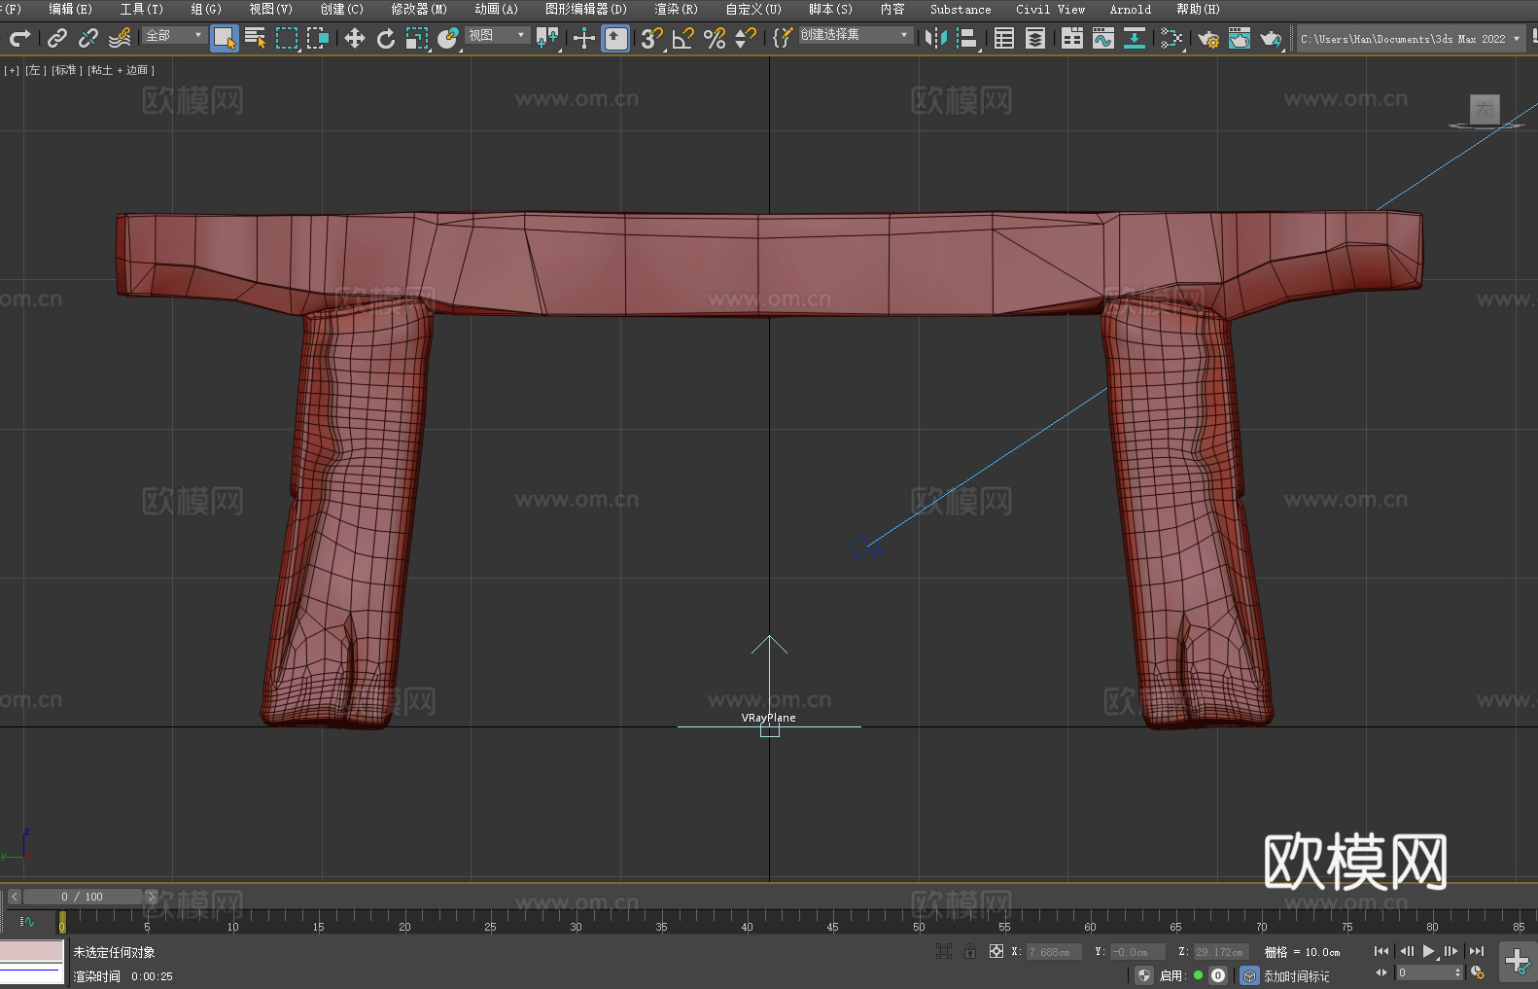Image resolution: width=1538 pixels, height=989 pixels.
Task: Click the X coordinate field
Action: tap(1054, 952)
